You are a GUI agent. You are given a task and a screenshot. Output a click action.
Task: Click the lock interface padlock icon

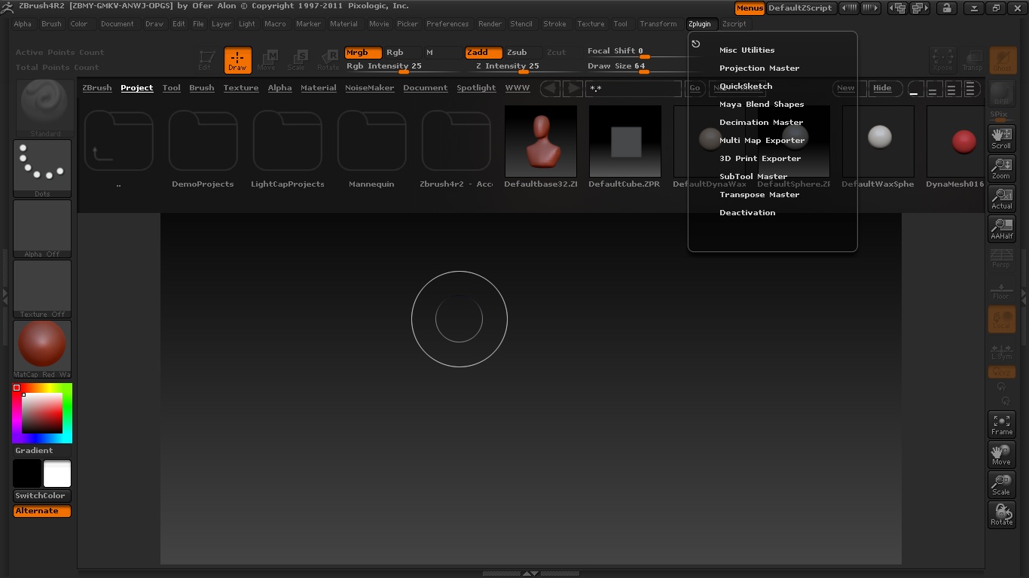click(947, 8)
